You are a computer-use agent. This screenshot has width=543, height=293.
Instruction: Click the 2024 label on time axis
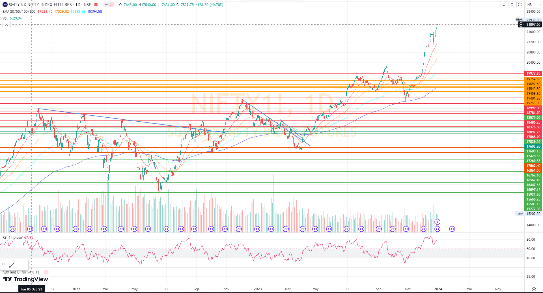point(438,289)
